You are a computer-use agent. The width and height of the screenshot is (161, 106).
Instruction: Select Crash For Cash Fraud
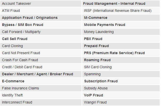point(20,60)
